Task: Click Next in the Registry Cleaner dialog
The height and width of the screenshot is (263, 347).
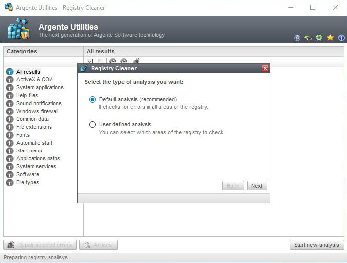Action: point(257,186)
